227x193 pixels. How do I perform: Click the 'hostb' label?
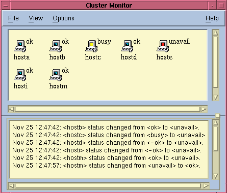pyautogui.click(x=57, y=57)
